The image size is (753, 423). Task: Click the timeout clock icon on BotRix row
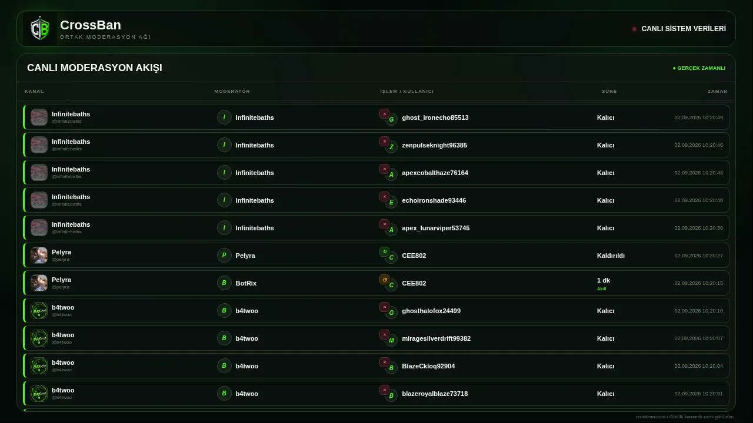[384, 280]
